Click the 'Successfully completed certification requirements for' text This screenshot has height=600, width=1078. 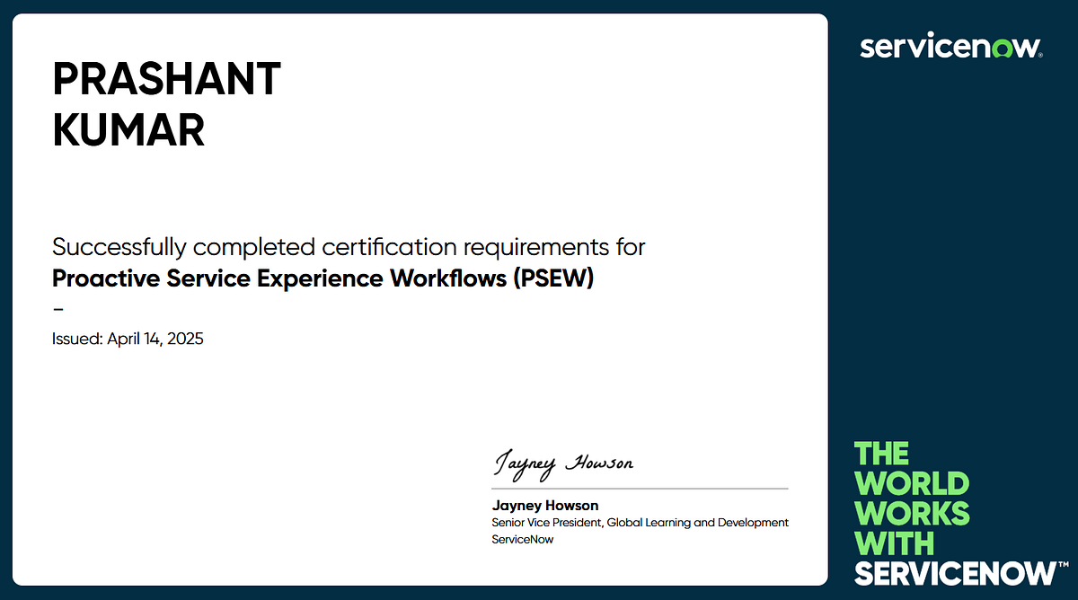pos(349,246)
